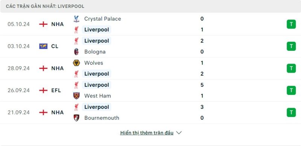Click the Crystal Palace club crest
Image resolution: width=301 pixels, height=146 pixels.
pos(76,19)
